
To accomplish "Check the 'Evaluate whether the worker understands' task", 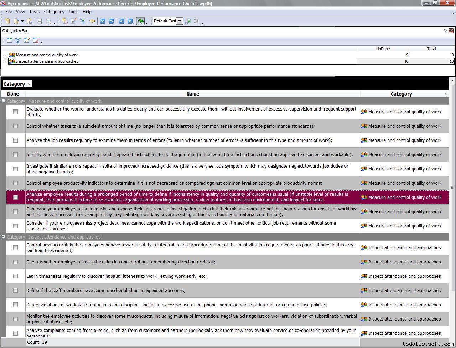I will (15, 112).
